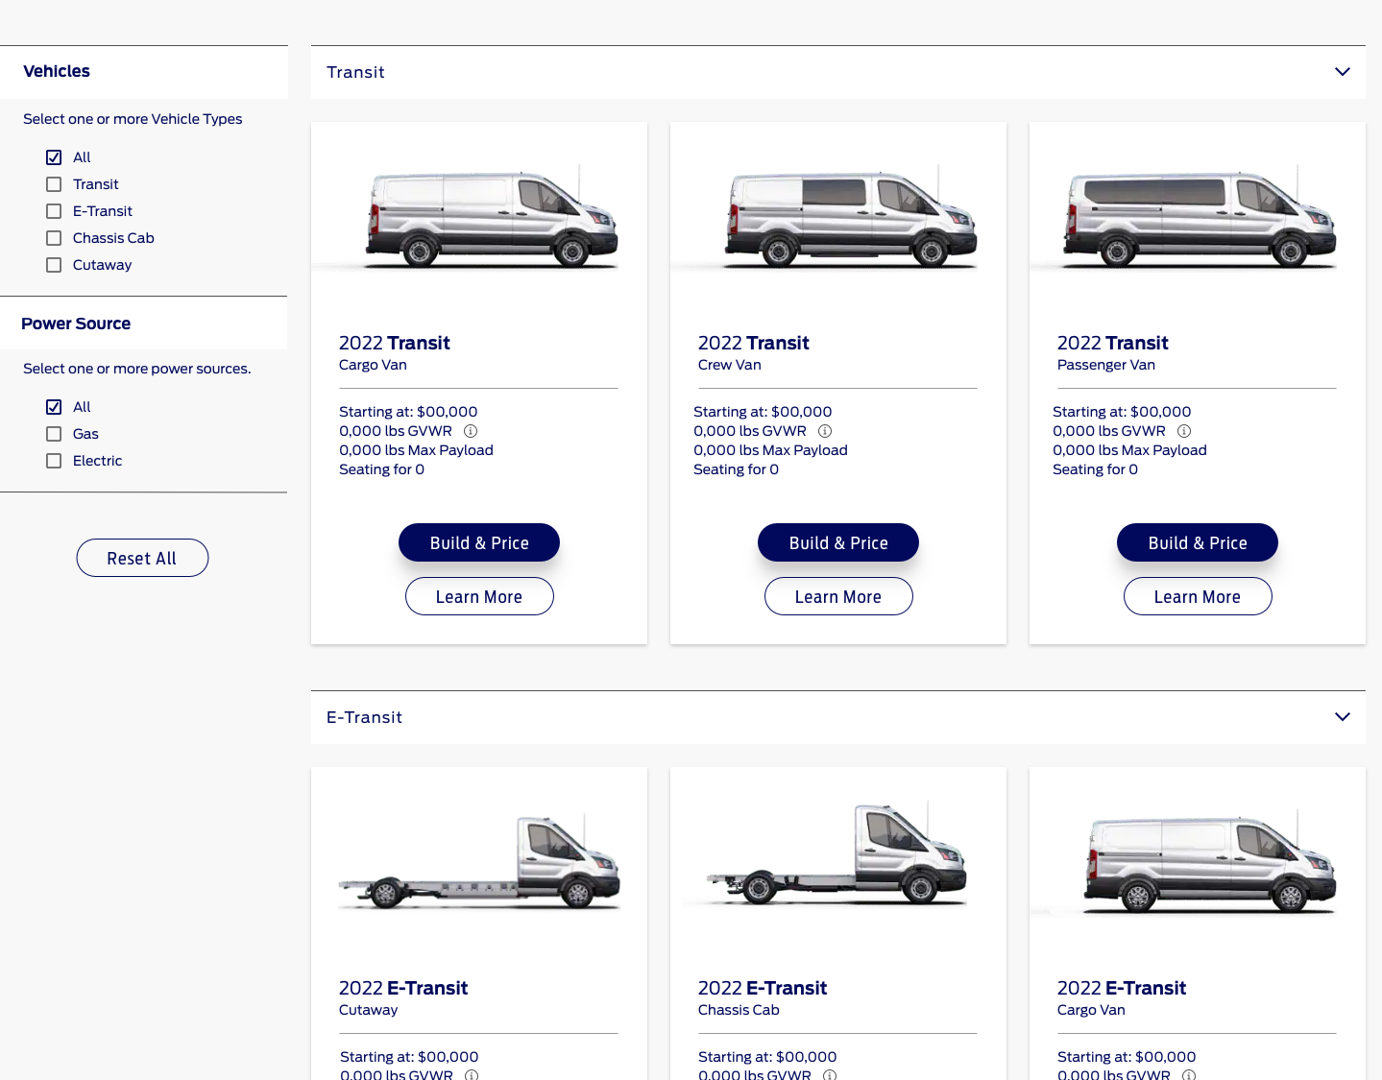Open GVWR info icon on Cargo Van card
The width and height of the screenshot is (1382, 1080).
pyautogui.click(x=471, y=431)
